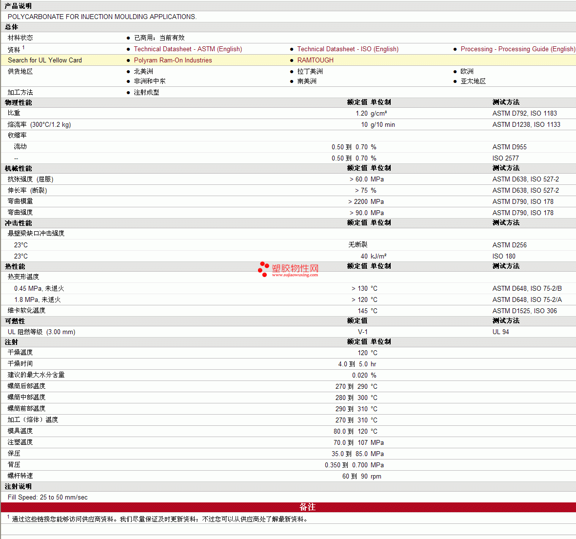
Task: Open Polyram Ram-On Industries link
Action: coord(173,60)
